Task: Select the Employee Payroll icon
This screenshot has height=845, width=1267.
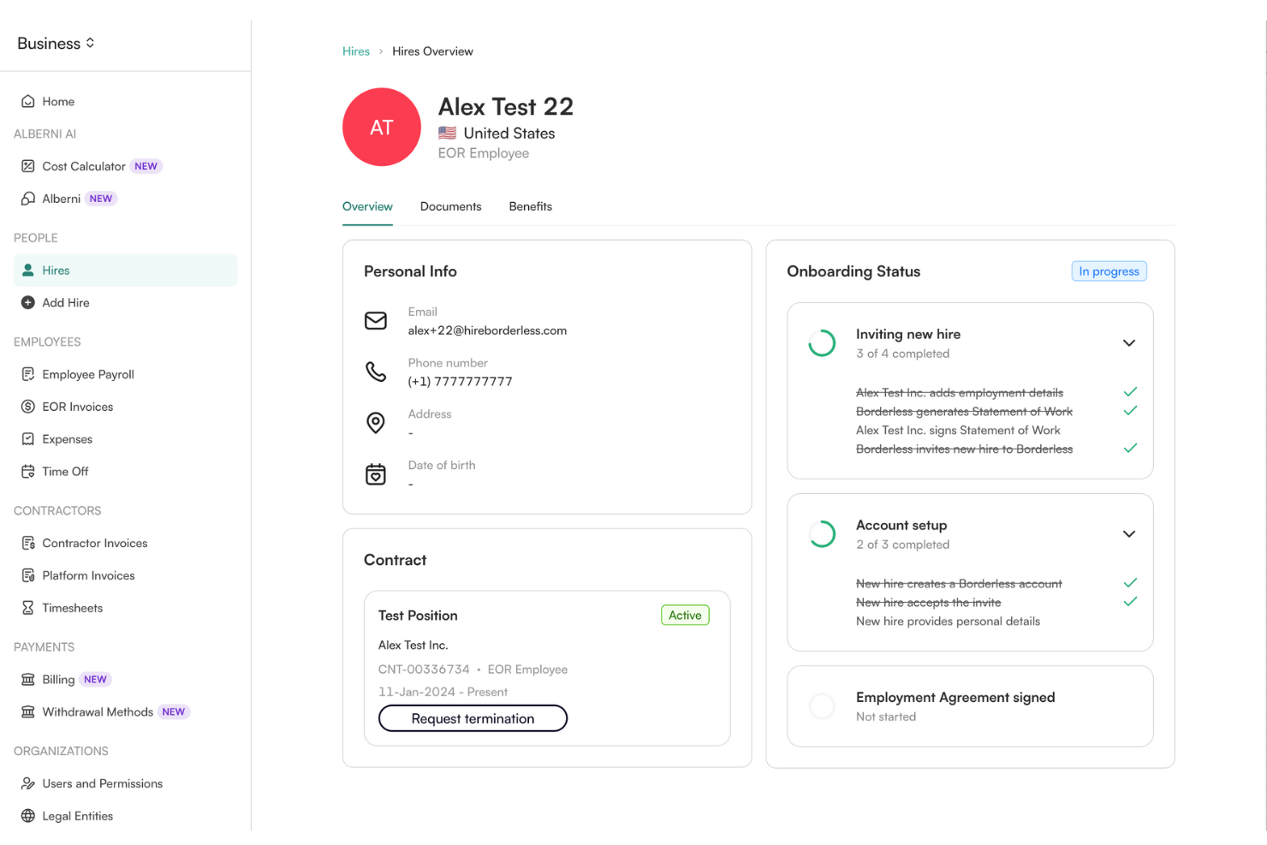Action: click(x=28, y=374)
